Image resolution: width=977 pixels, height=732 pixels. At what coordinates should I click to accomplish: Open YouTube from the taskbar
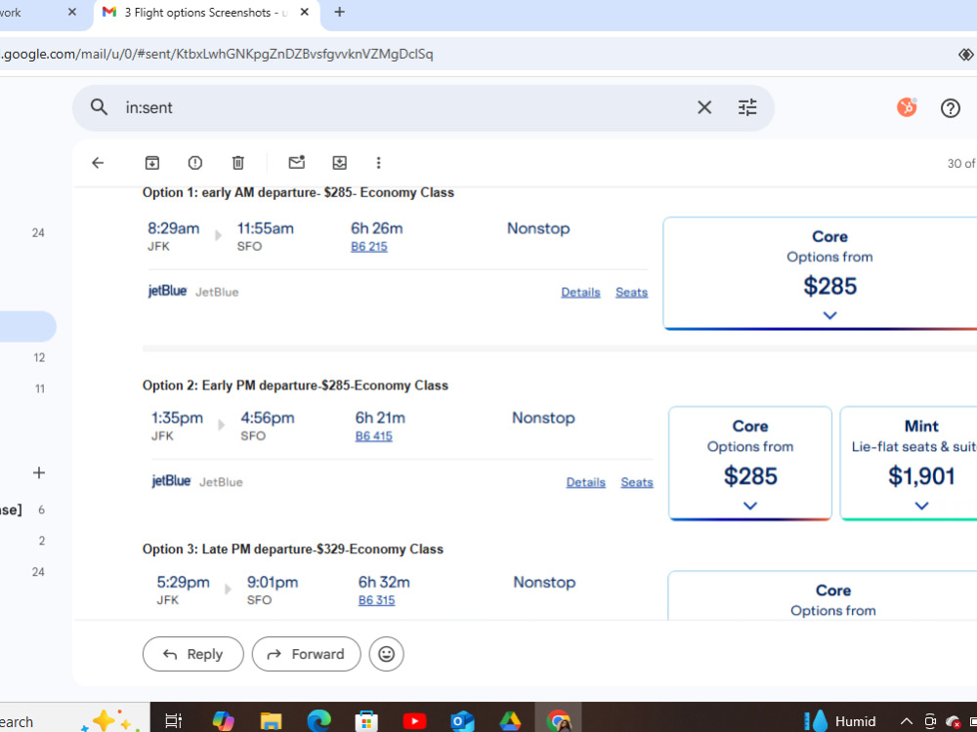[414, 721]
